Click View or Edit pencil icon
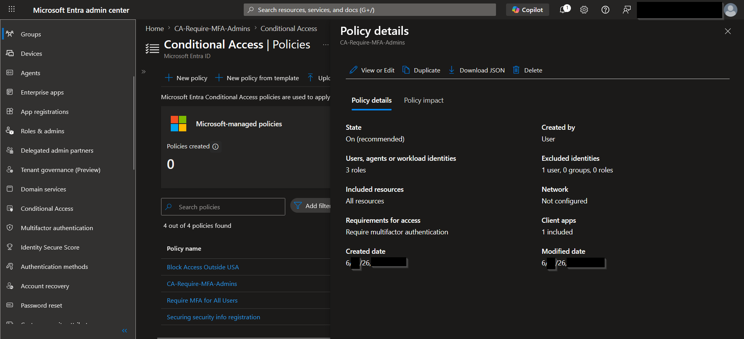744x339 pixels. [354, 70]
